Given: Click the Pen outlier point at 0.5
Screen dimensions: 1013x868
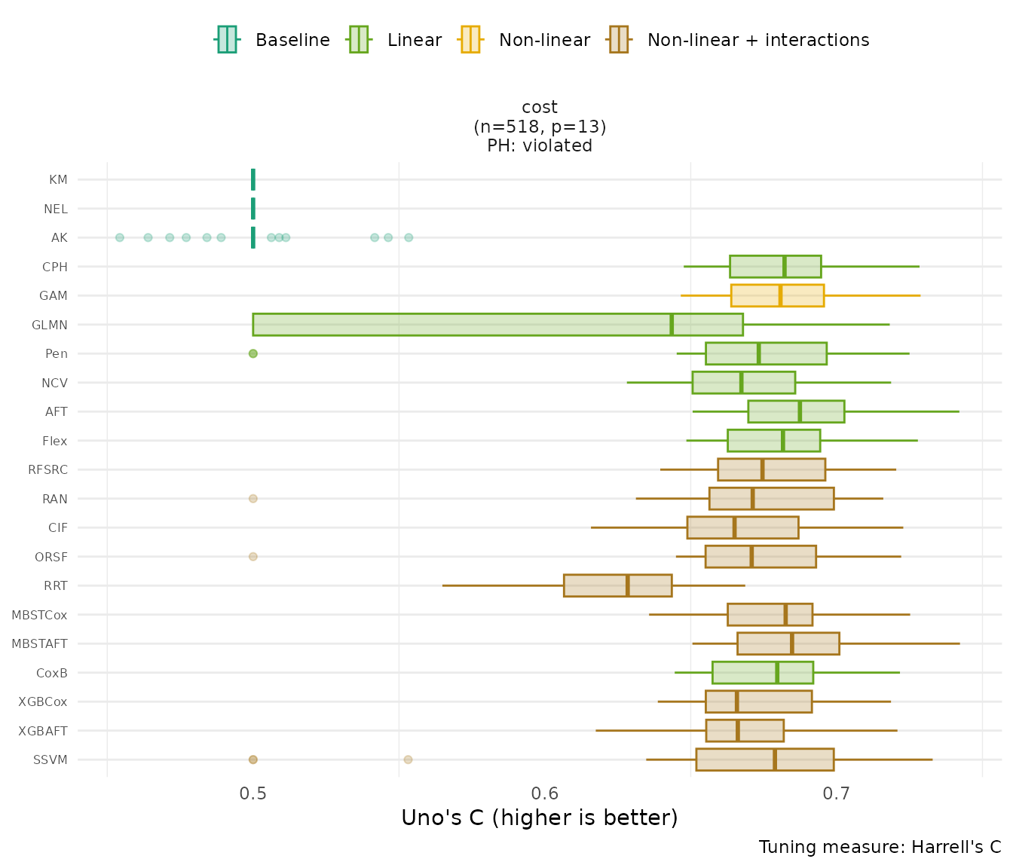Looking at the screenshot, I should (x=253, y=353).
